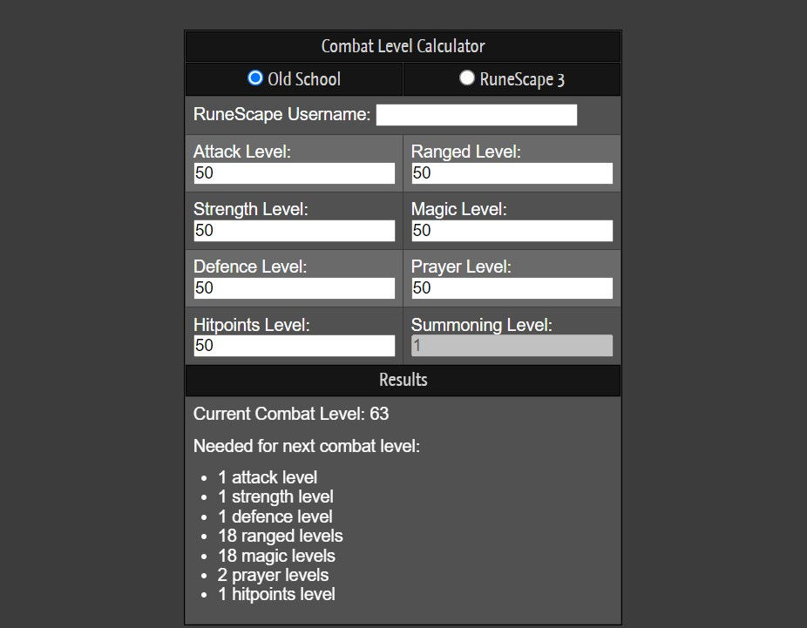Screen dimensions: 807x628
Task: Click the 'RuneScape Username:' label
Action: point(282,114)
